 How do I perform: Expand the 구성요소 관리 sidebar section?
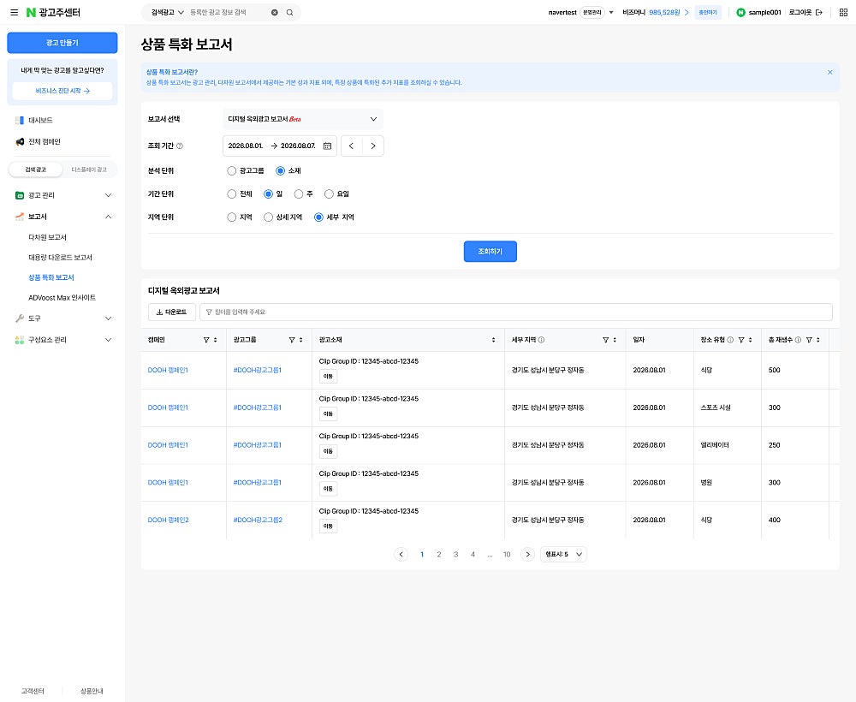108,340
